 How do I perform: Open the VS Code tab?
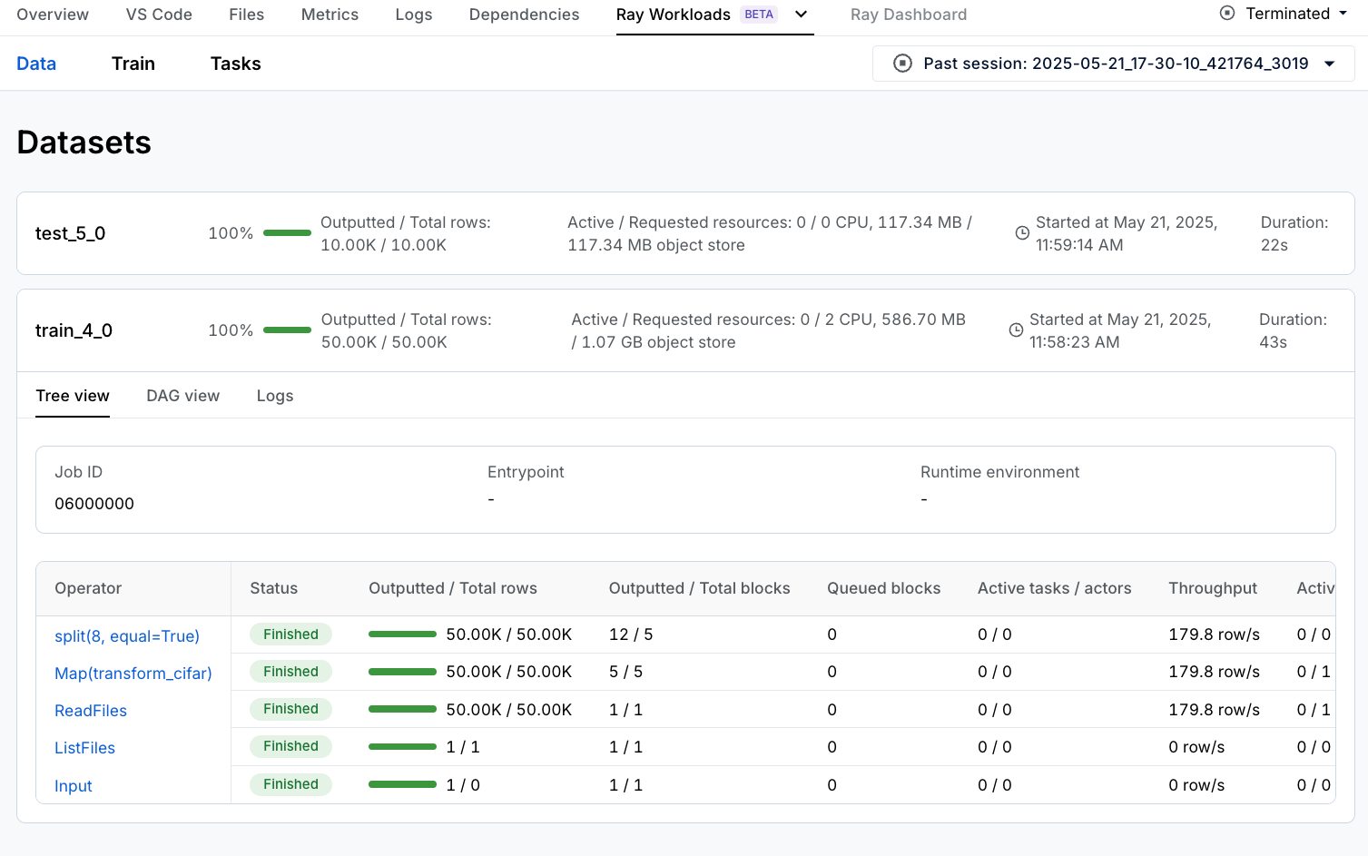coord(159,15)
